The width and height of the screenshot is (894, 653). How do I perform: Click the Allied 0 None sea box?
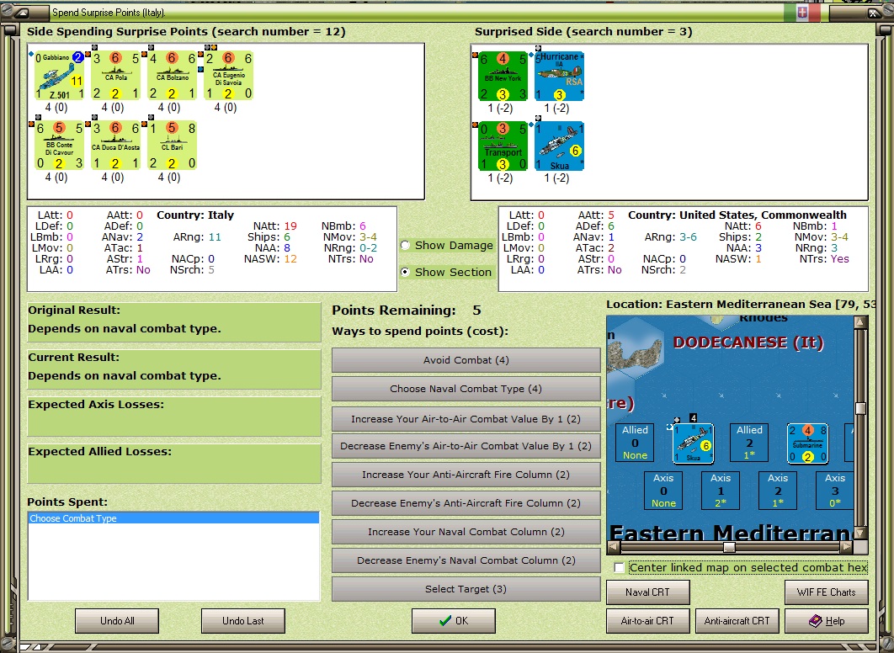coord(635,442)
